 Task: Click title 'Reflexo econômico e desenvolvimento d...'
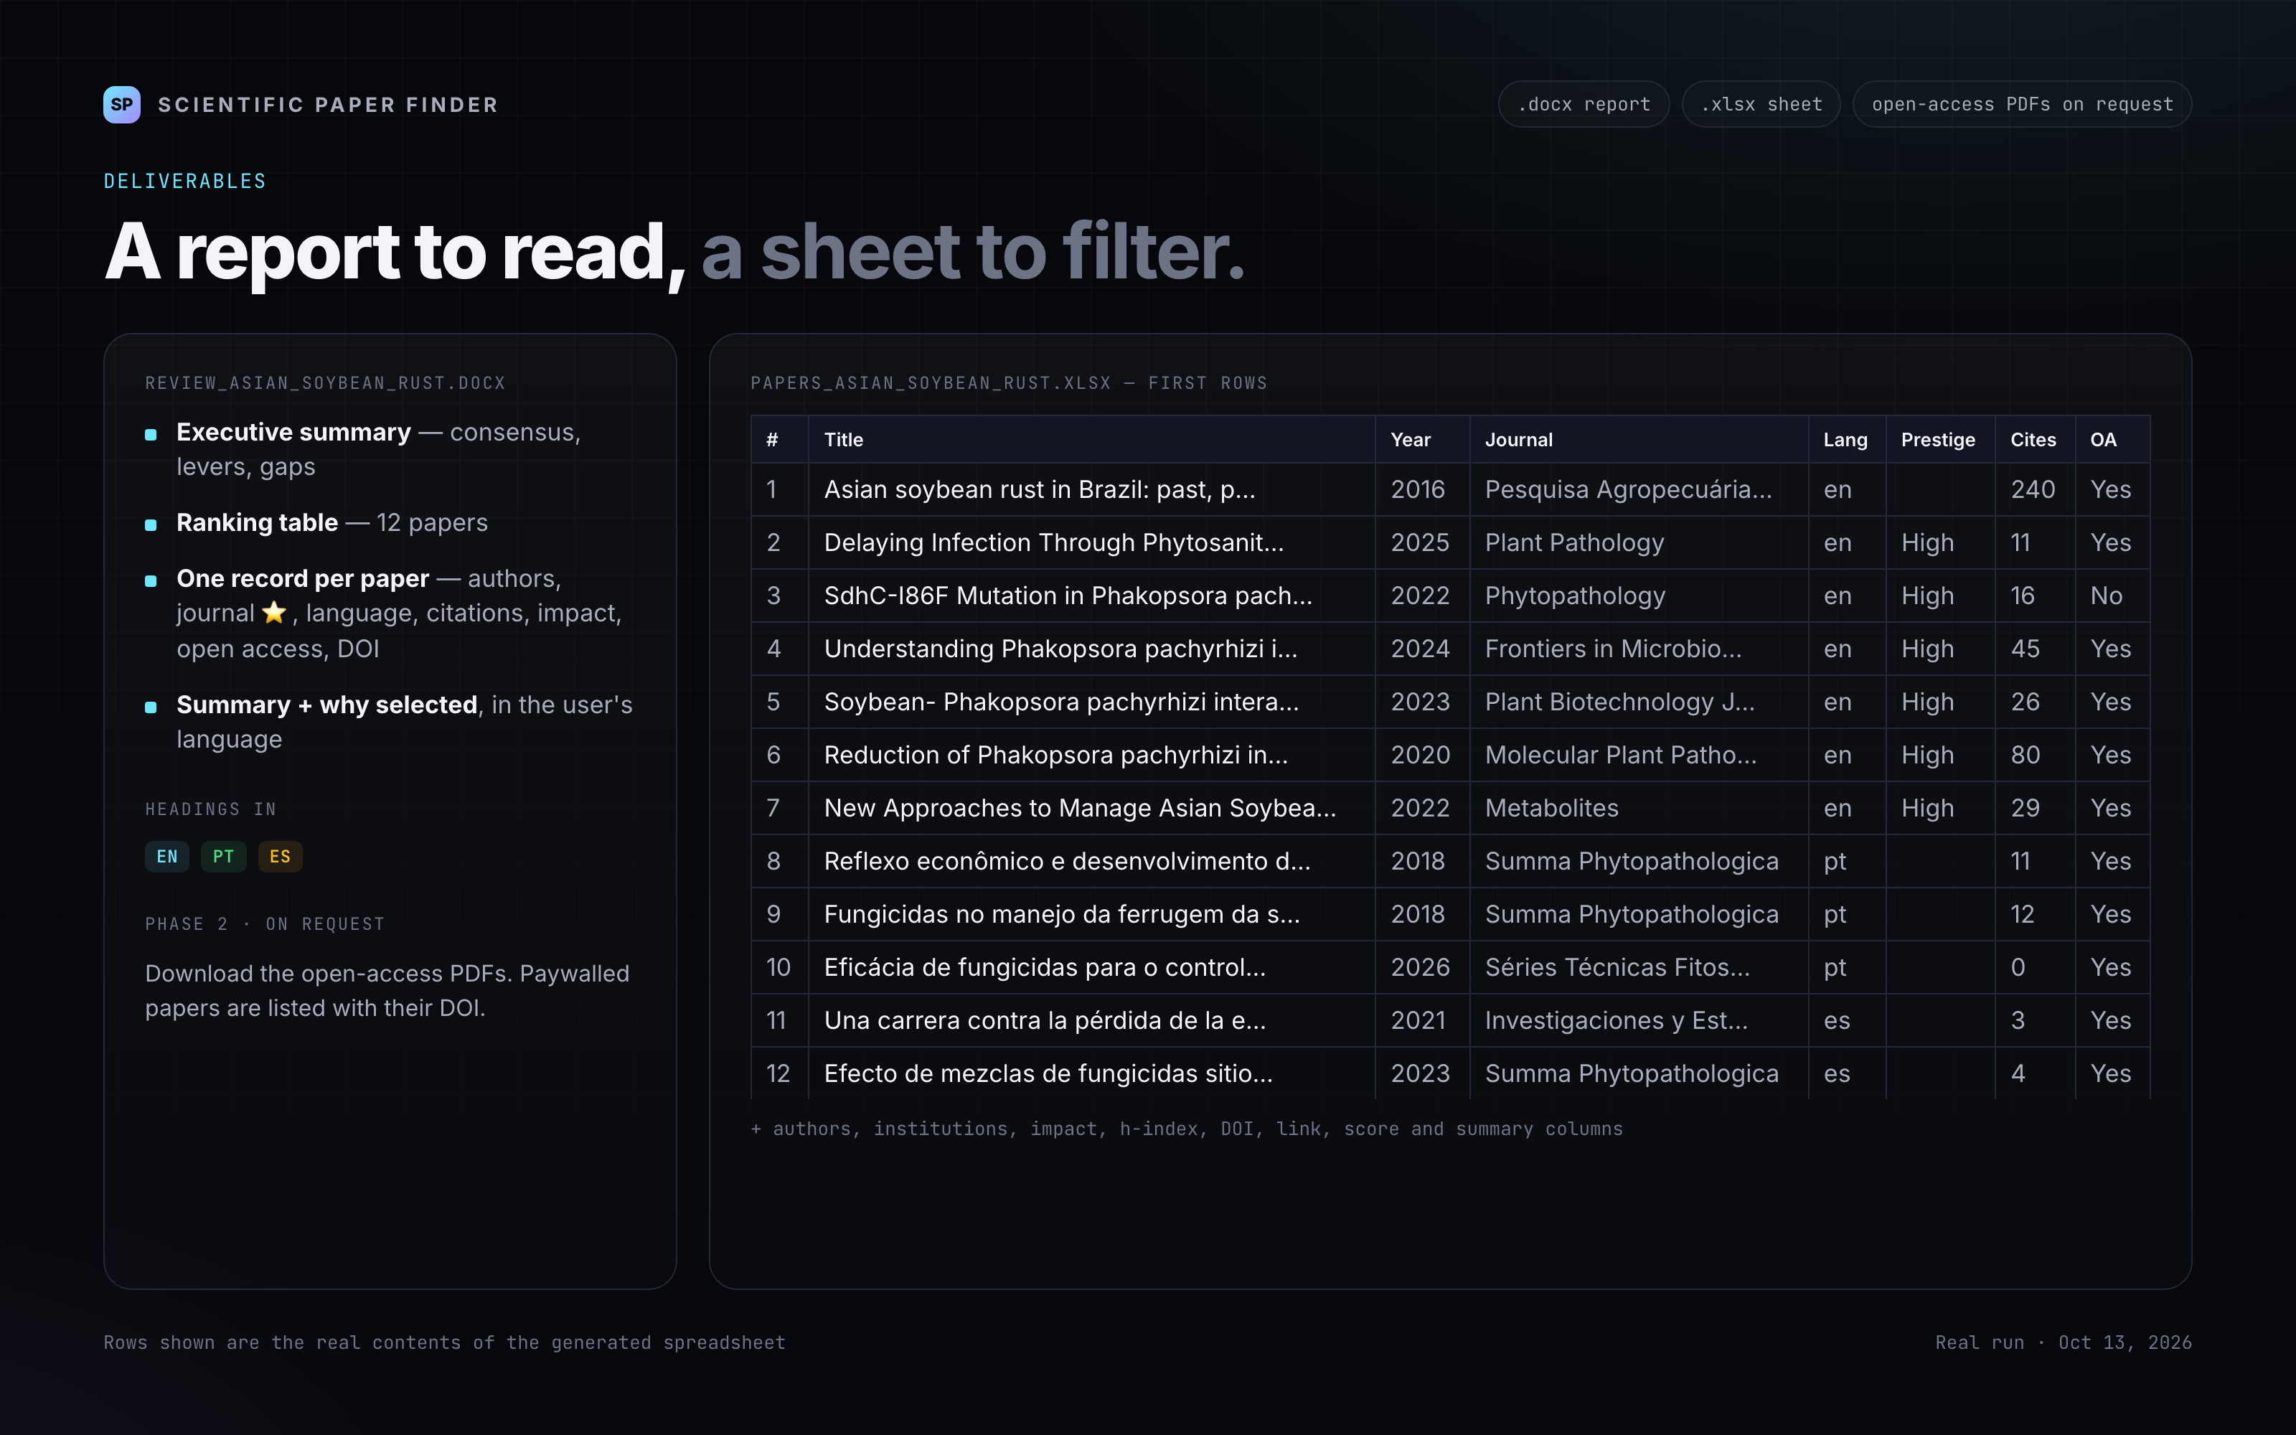point(1066,862)
